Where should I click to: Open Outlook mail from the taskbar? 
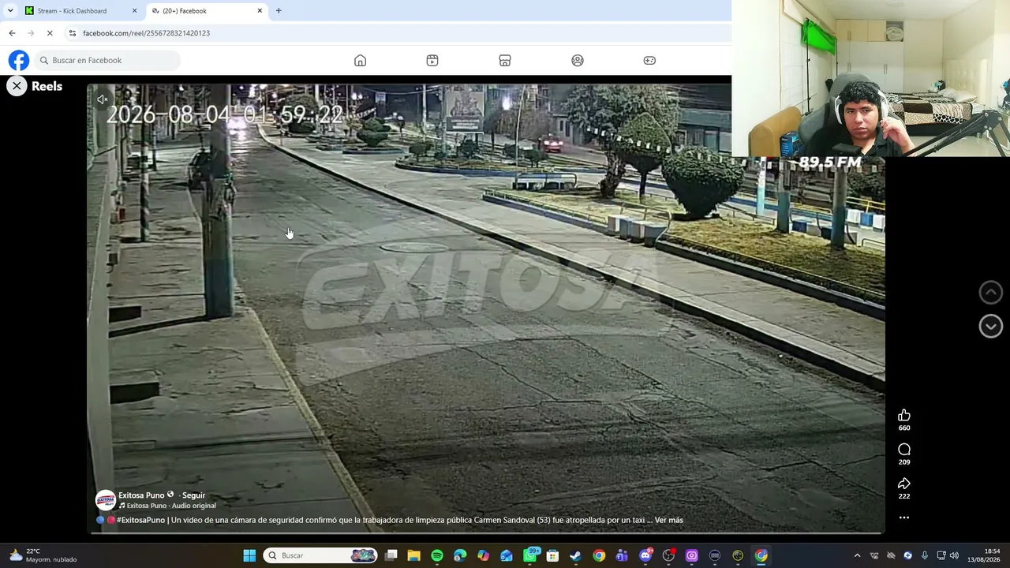[x=507, y=555]
